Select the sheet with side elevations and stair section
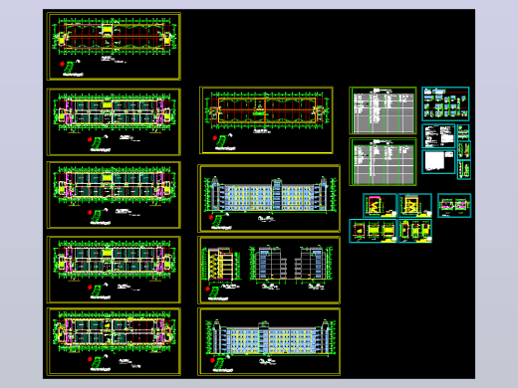The width and height of the screenshot is (518, 388). 269,270
